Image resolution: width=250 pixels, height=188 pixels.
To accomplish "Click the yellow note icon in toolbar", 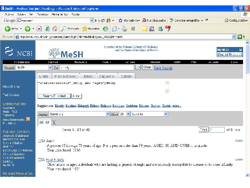I will [x=144, y=29].
